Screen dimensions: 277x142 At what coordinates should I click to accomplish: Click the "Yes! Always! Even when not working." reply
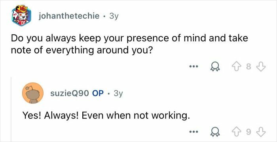tap(106, 116)
